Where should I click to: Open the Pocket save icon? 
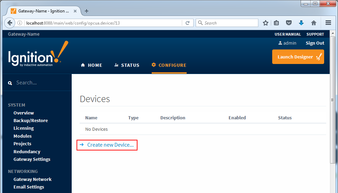(x=289, y=23)
